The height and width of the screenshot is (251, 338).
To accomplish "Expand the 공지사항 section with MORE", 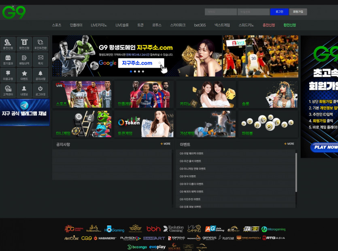I will [x=166, y=144].
